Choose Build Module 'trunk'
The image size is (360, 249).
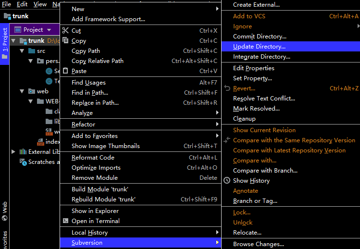[140, 189]
